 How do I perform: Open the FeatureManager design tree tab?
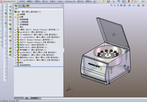(16, 6)
